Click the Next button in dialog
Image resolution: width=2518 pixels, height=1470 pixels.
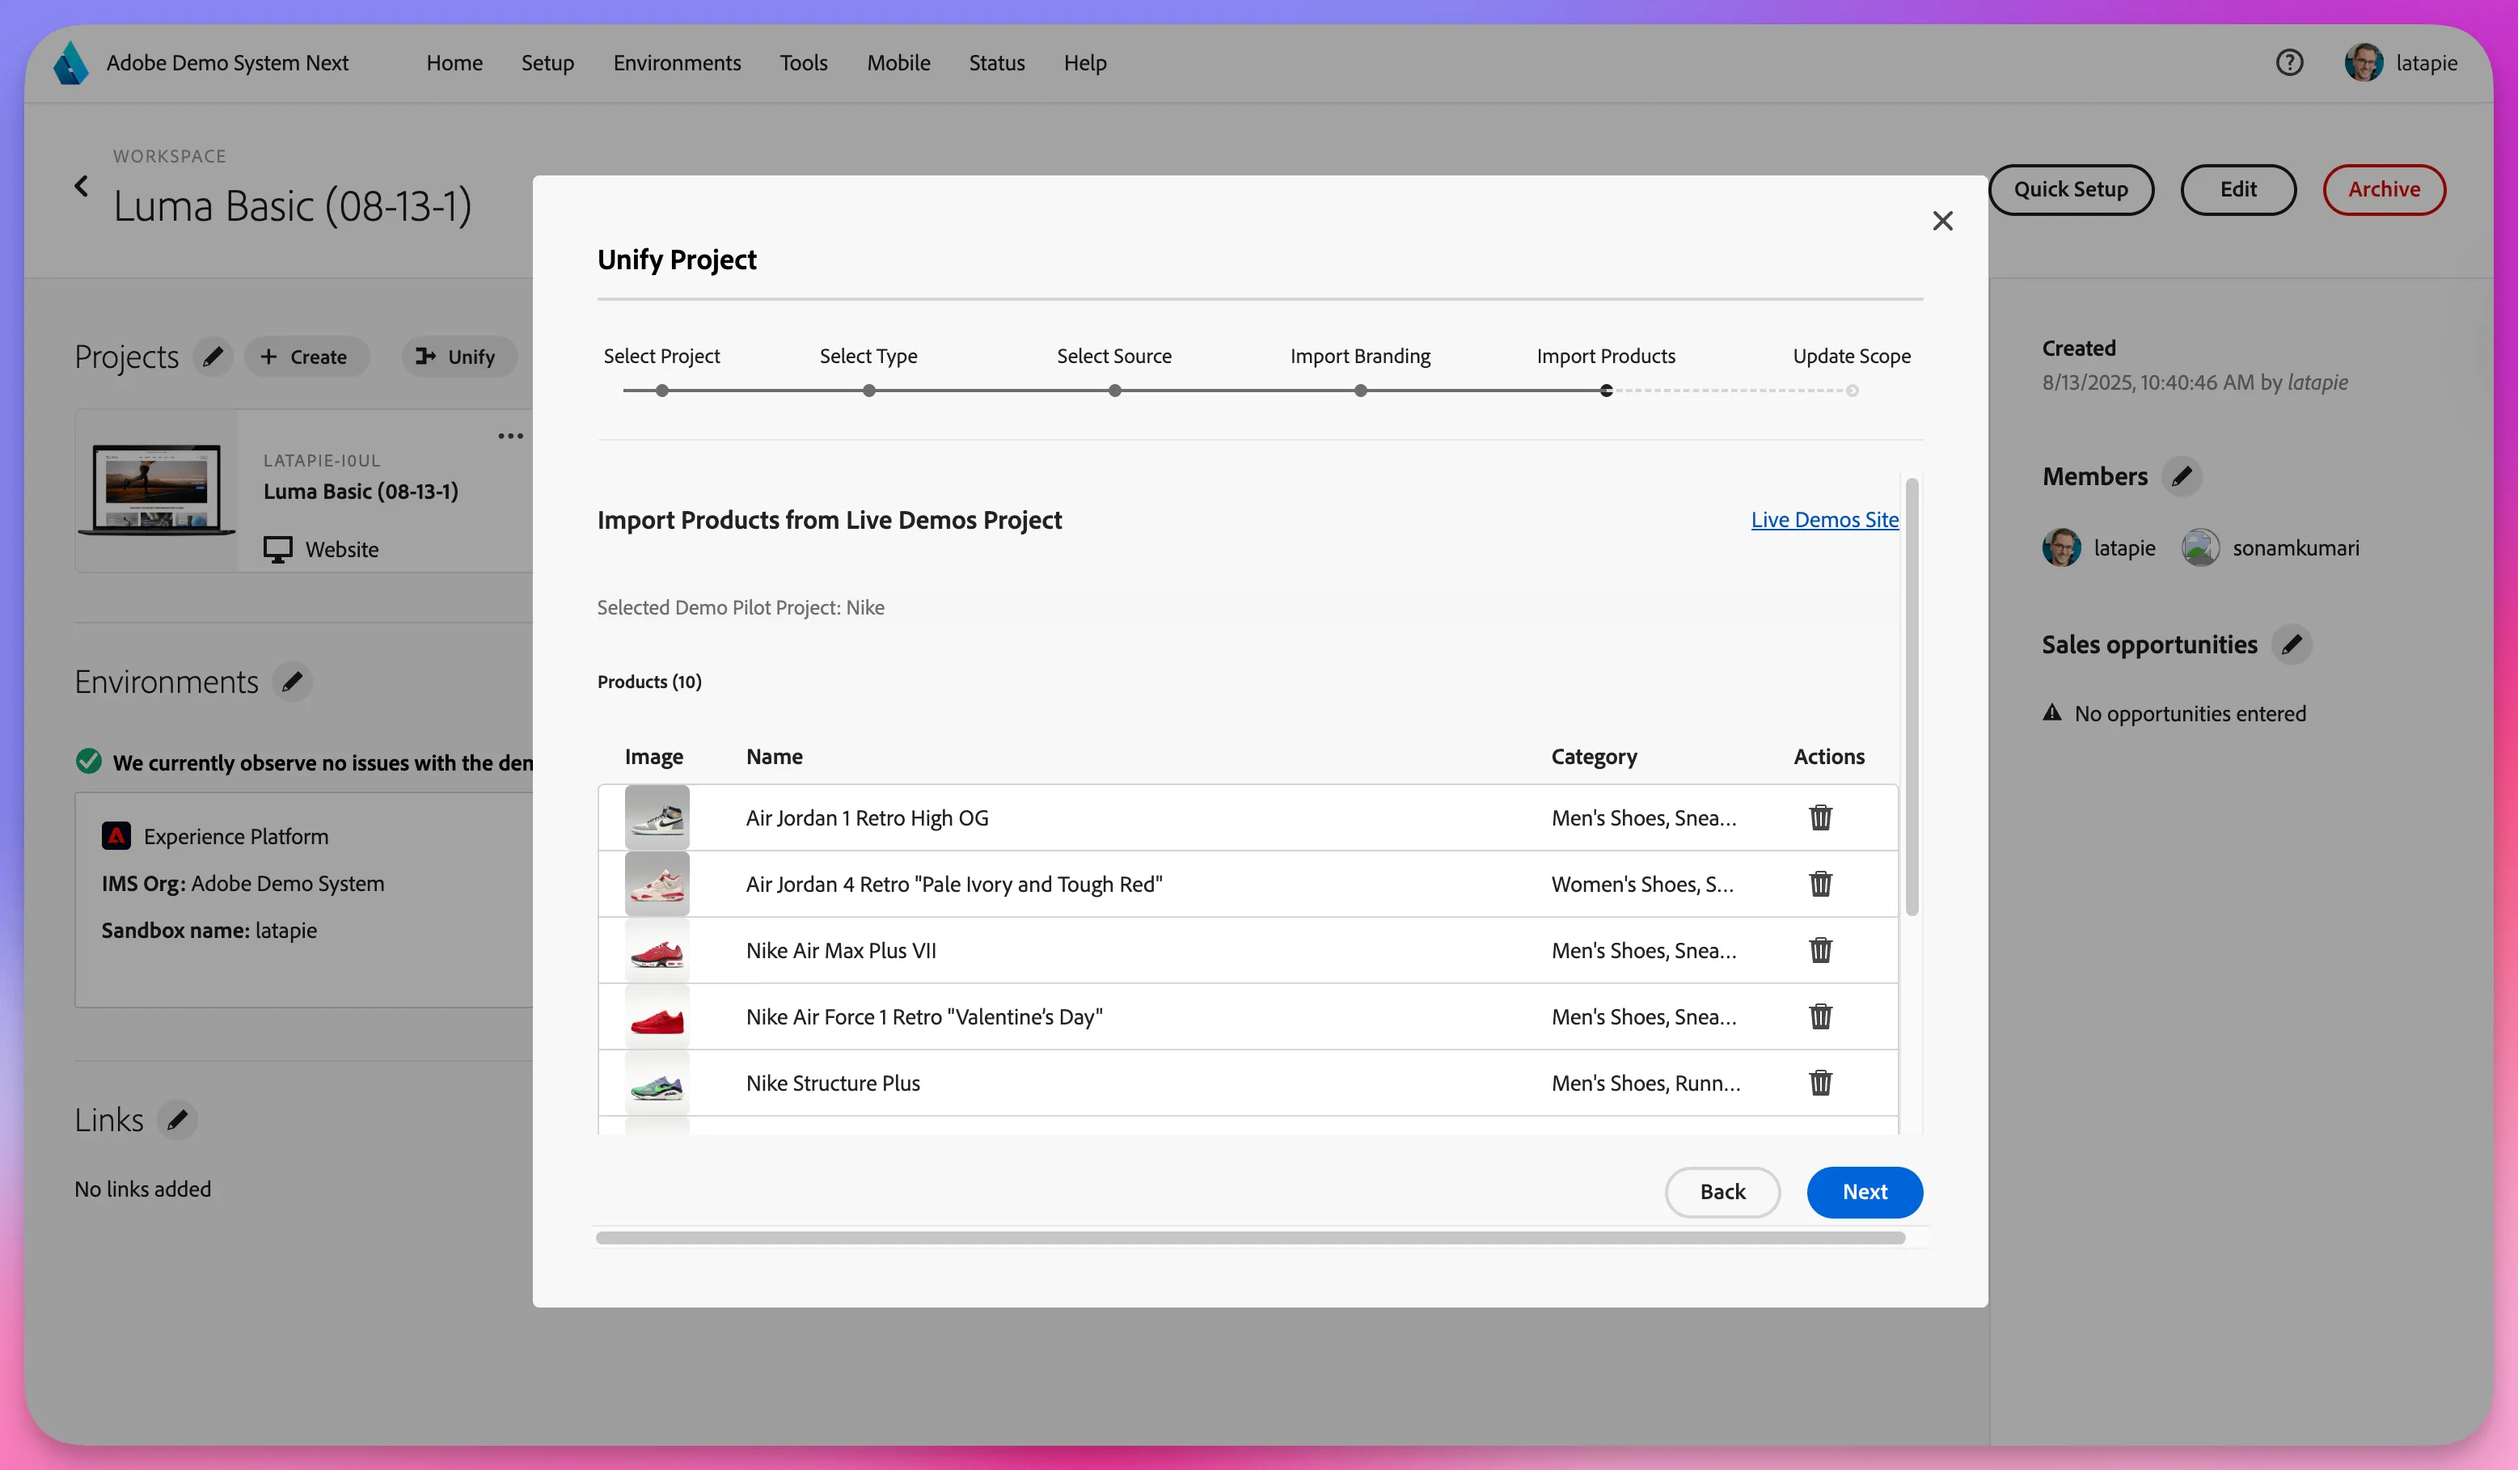point(1864,1191)
